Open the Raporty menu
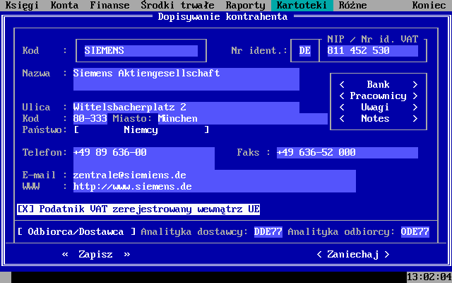Viewport: 452px width, 283px height. (245, 6)
